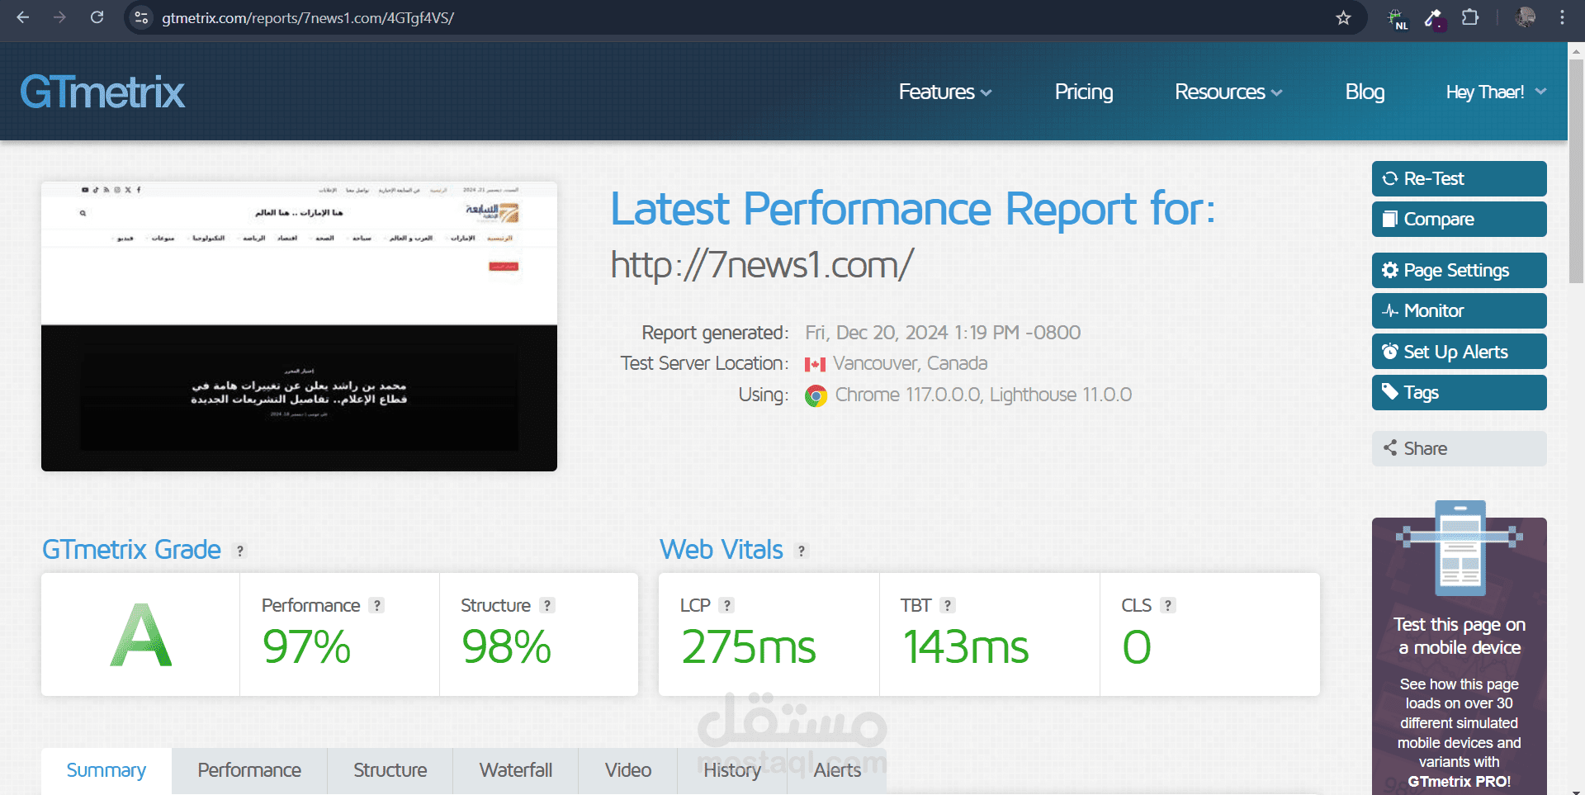Click the browser forward arrow
Image resolution: width=1585 pixels, height=795 pixels.
59,17
